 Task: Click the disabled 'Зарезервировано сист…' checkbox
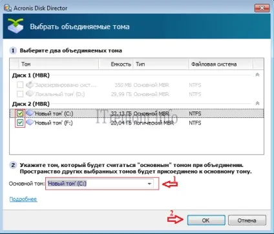pyautogui.click(x=20, y=84)
